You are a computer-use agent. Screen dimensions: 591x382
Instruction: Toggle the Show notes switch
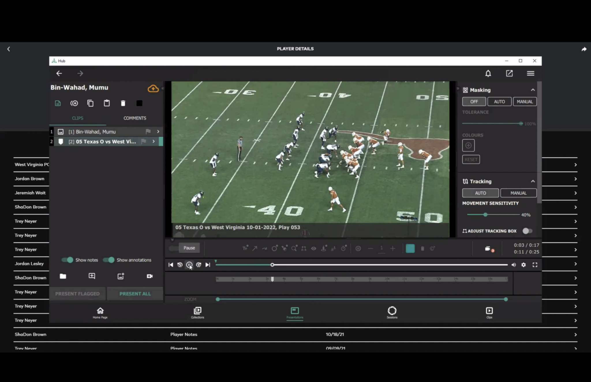68,260
